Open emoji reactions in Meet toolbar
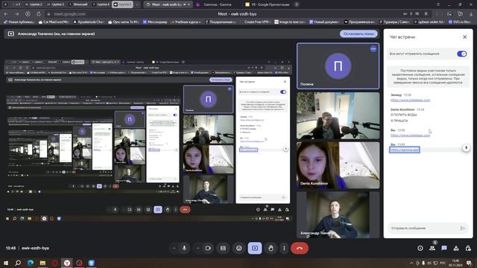 [x=238, y=248]
